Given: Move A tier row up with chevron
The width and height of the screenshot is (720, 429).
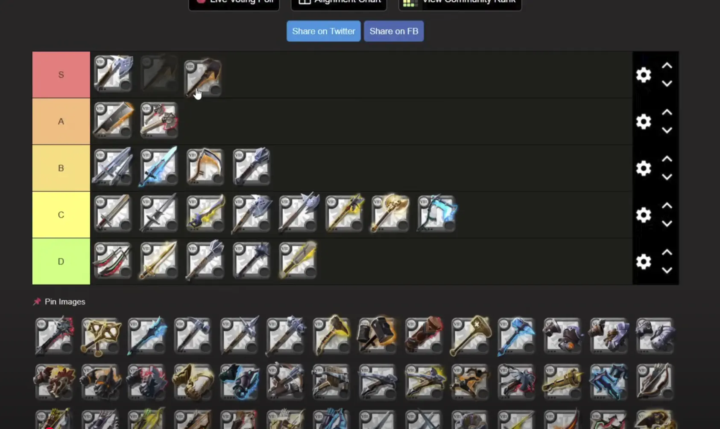Looking at the screenshot, I should [x=667, y=113].
